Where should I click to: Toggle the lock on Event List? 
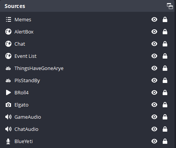(165, 56)
